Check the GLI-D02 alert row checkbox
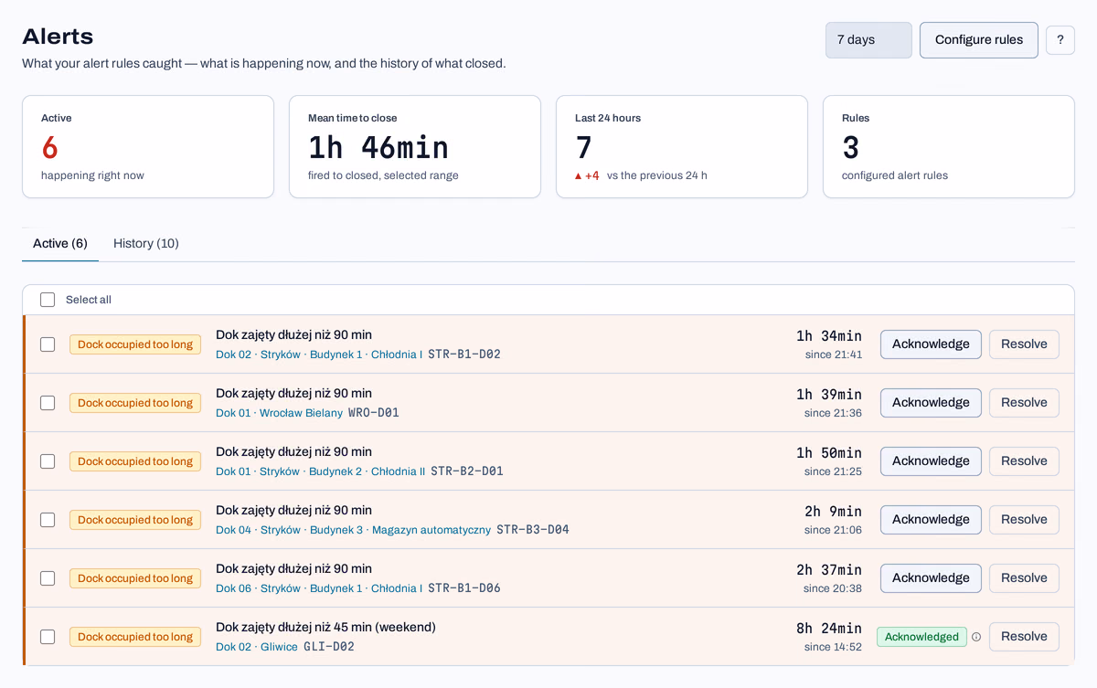The height and width of the screenshot is (688, 1097). click(48, 637)
